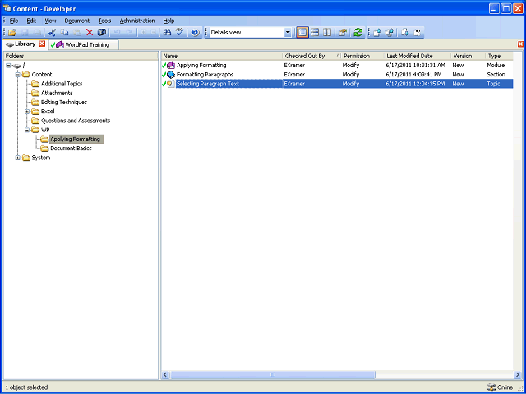Click the horizontal scrollbar left arrow

[165, 374]
